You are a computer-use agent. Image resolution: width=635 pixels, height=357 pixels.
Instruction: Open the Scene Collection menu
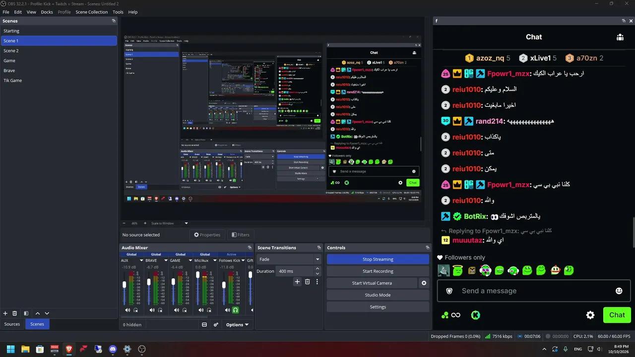coord(91,12)
